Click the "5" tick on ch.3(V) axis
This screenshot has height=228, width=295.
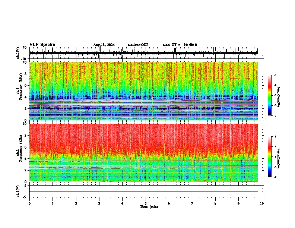pos(26,186)
